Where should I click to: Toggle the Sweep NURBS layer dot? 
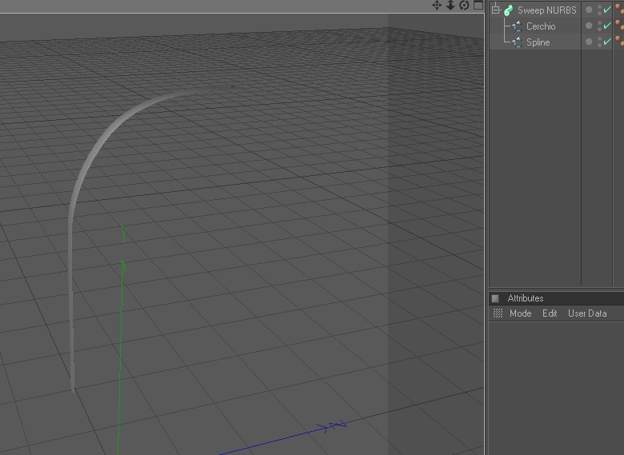[589, 10]
